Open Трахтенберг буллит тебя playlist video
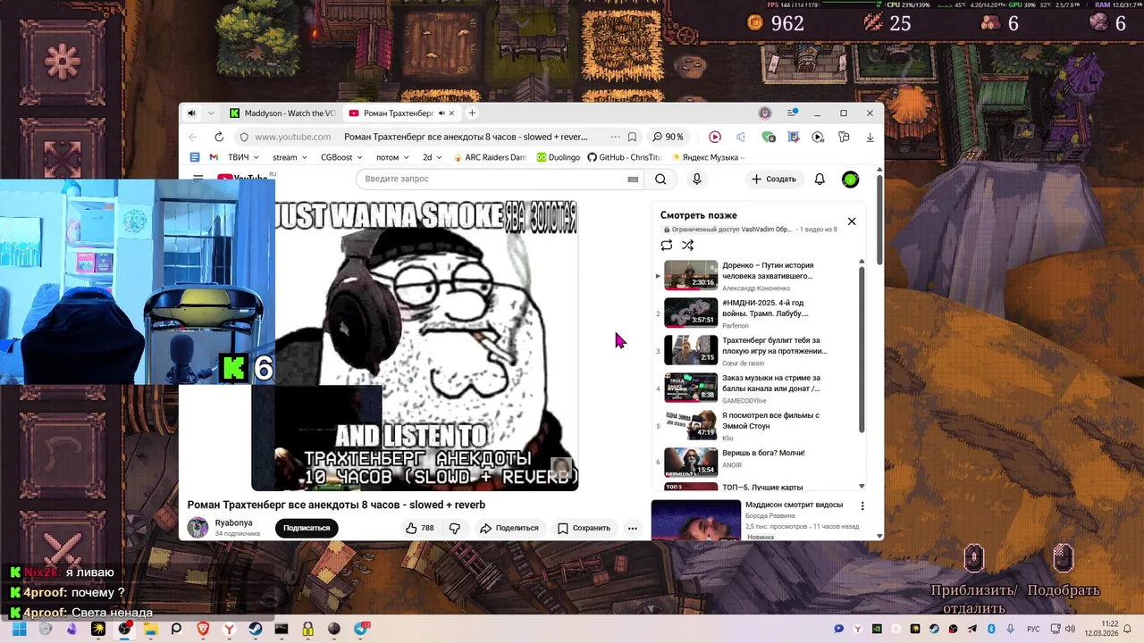This screenshot has width=1144, height=643. pos(759,350)
